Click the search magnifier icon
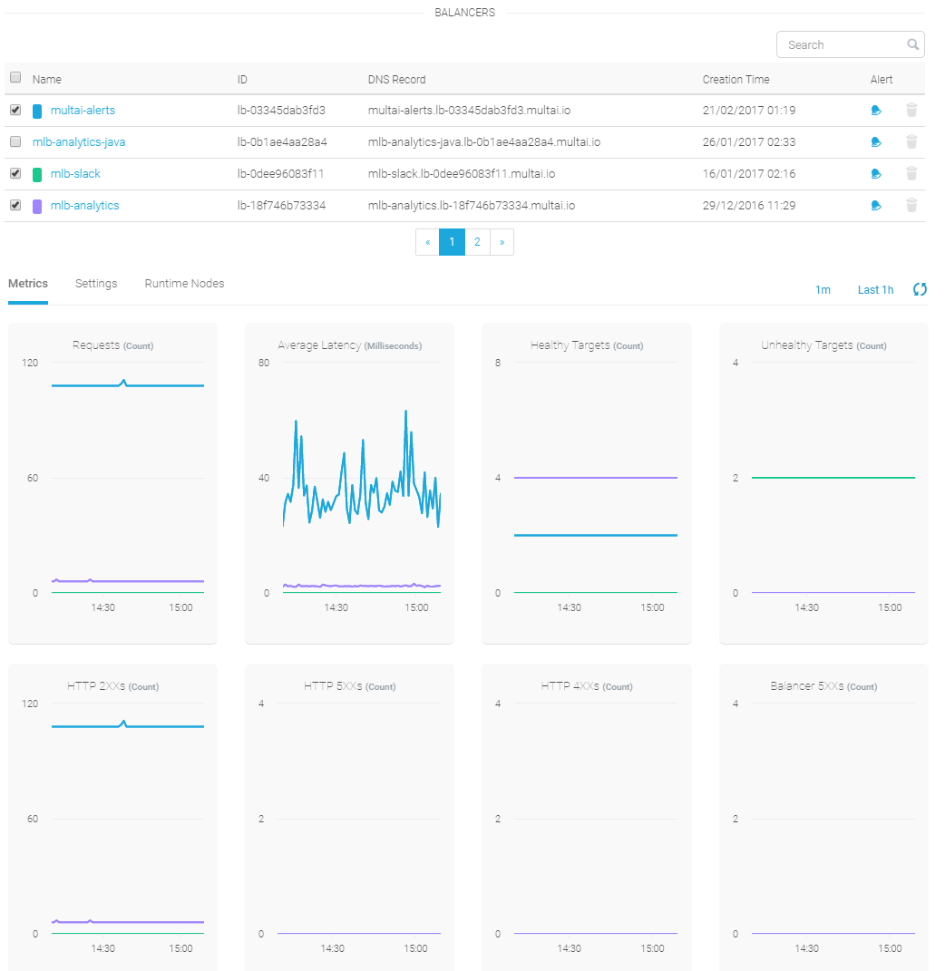 [912, 44]
